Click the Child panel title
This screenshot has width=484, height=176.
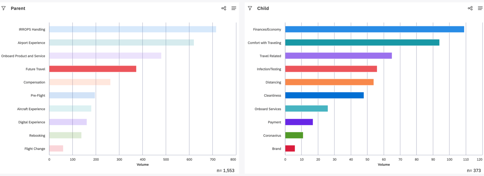(263, 8)
